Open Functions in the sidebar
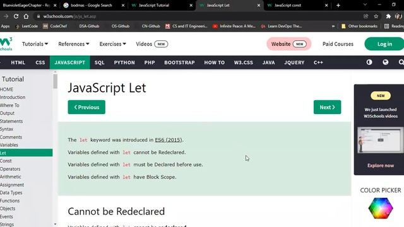 [10, 201]
